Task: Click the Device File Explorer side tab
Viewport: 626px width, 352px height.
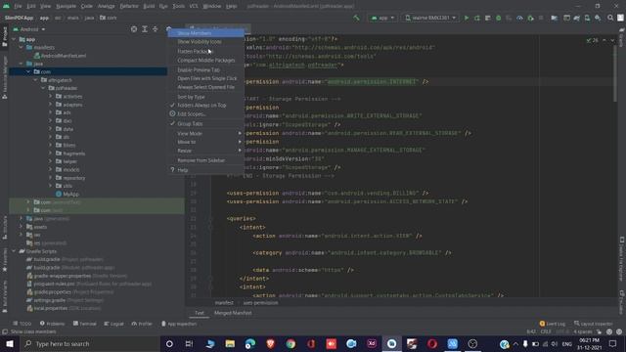Action: point(622,258)
